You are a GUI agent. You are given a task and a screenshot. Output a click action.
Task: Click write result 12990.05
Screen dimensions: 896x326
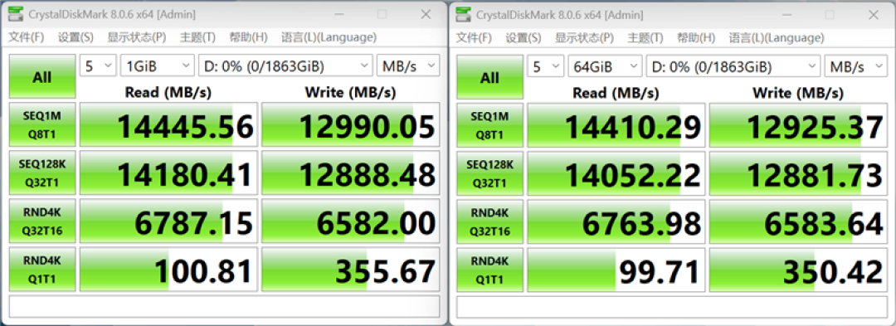point(351,125)
